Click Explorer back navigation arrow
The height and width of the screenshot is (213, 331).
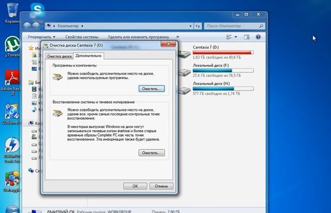[27, 26]
